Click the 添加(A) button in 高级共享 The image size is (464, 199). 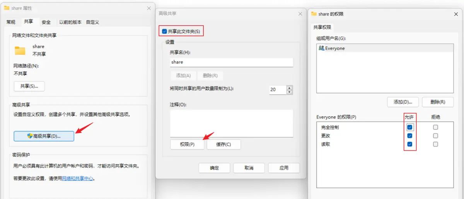point(183,76)
